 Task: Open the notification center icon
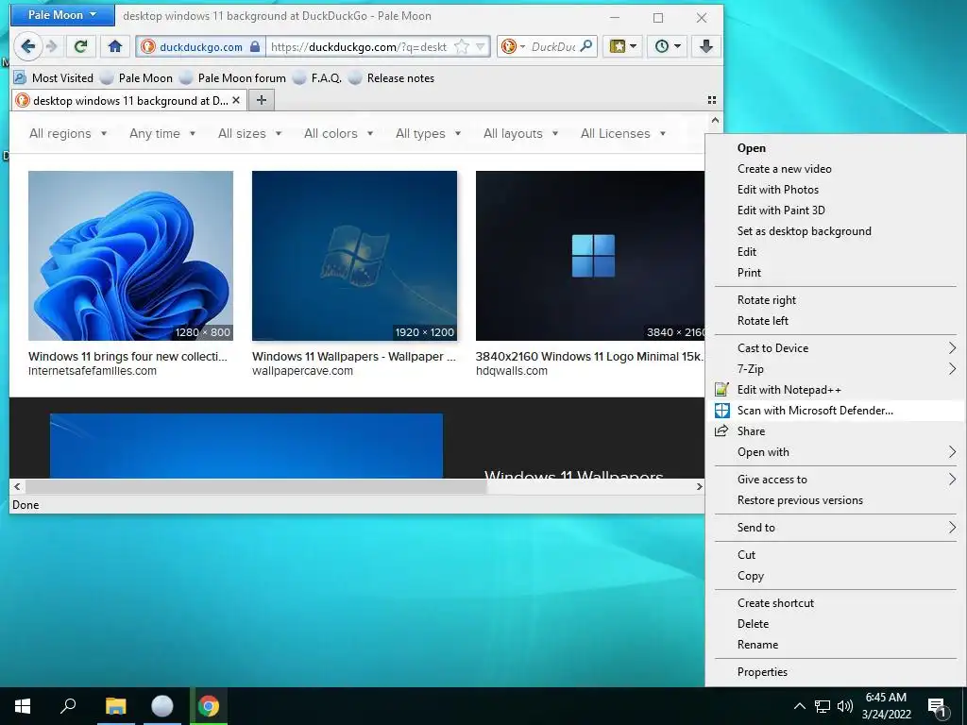tap(938, 706)
